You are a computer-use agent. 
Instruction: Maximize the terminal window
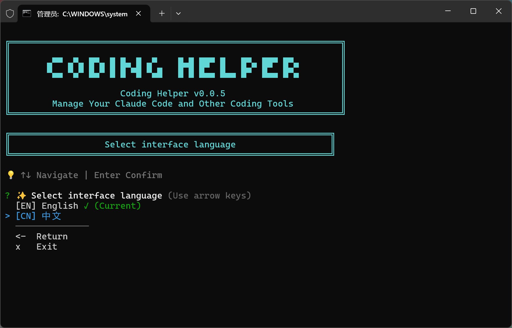coord(473,11)
